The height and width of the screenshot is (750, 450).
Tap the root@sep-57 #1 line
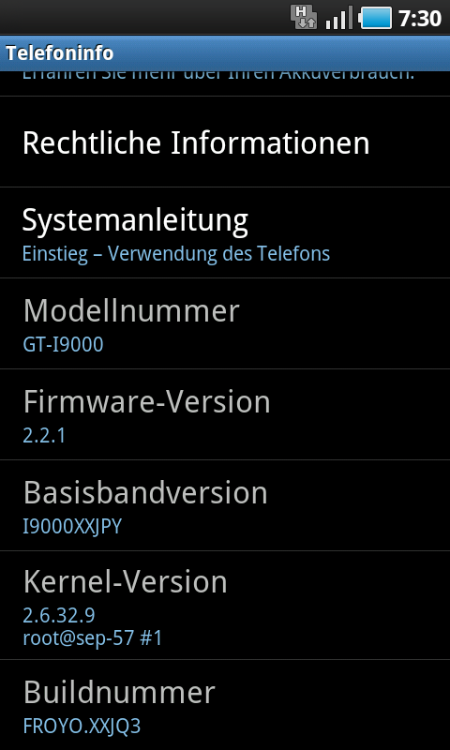pyautogui.click(x=93, y=638)
